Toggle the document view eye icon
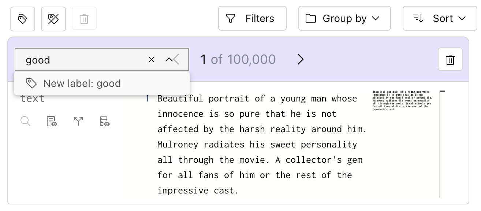Screen dimensions: 481x211 52,121
